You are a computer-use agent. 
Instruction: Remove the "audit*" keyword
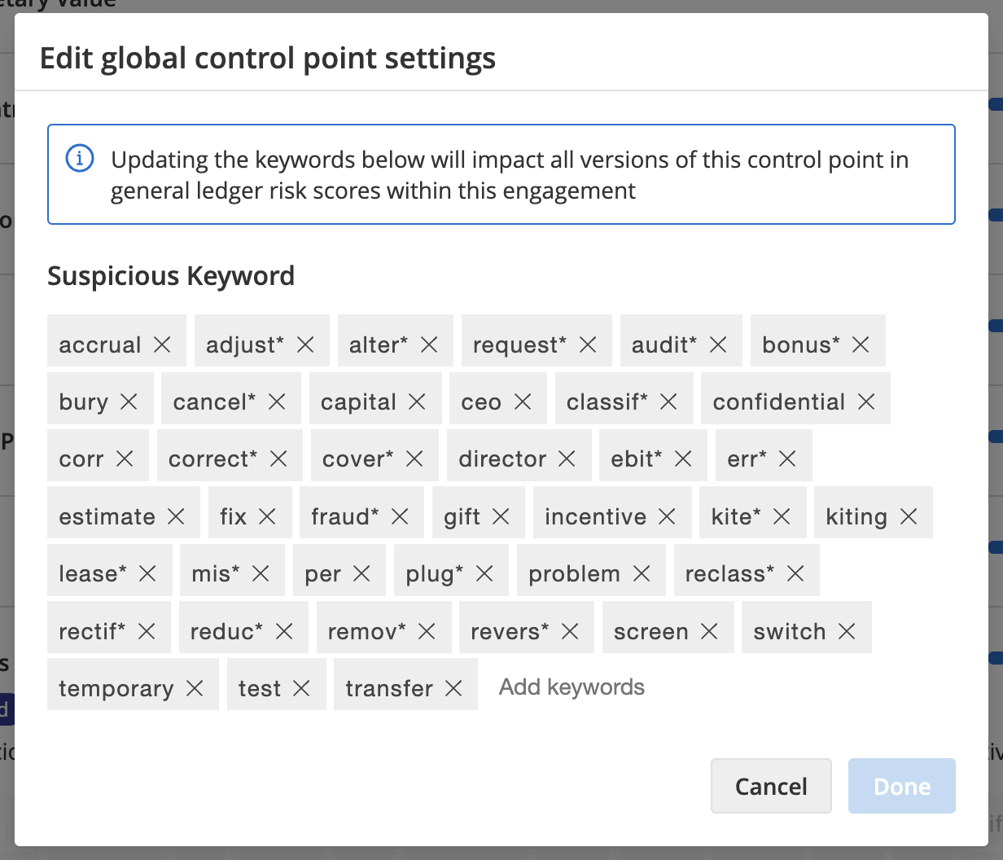[x=718, y=344]
